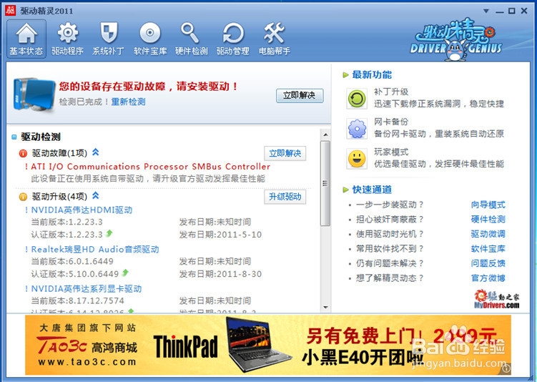Image resolution: width=537 pixels, height=382 pixels.
Task: Click 当前版本:6.0.1.6449 text
Action: (x=72, y=261)
